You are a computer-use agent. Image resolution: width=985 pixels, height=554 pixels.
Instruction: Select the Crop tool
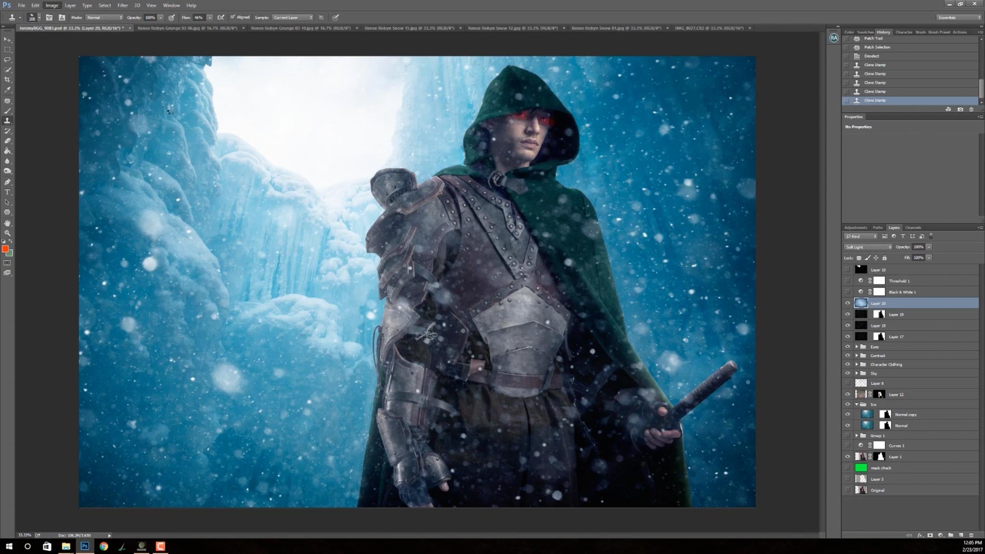click(7, 80)
